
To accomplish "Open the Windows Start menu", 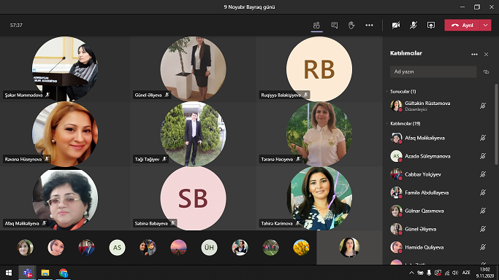I will pyautogui.click(x=9, y=273).
